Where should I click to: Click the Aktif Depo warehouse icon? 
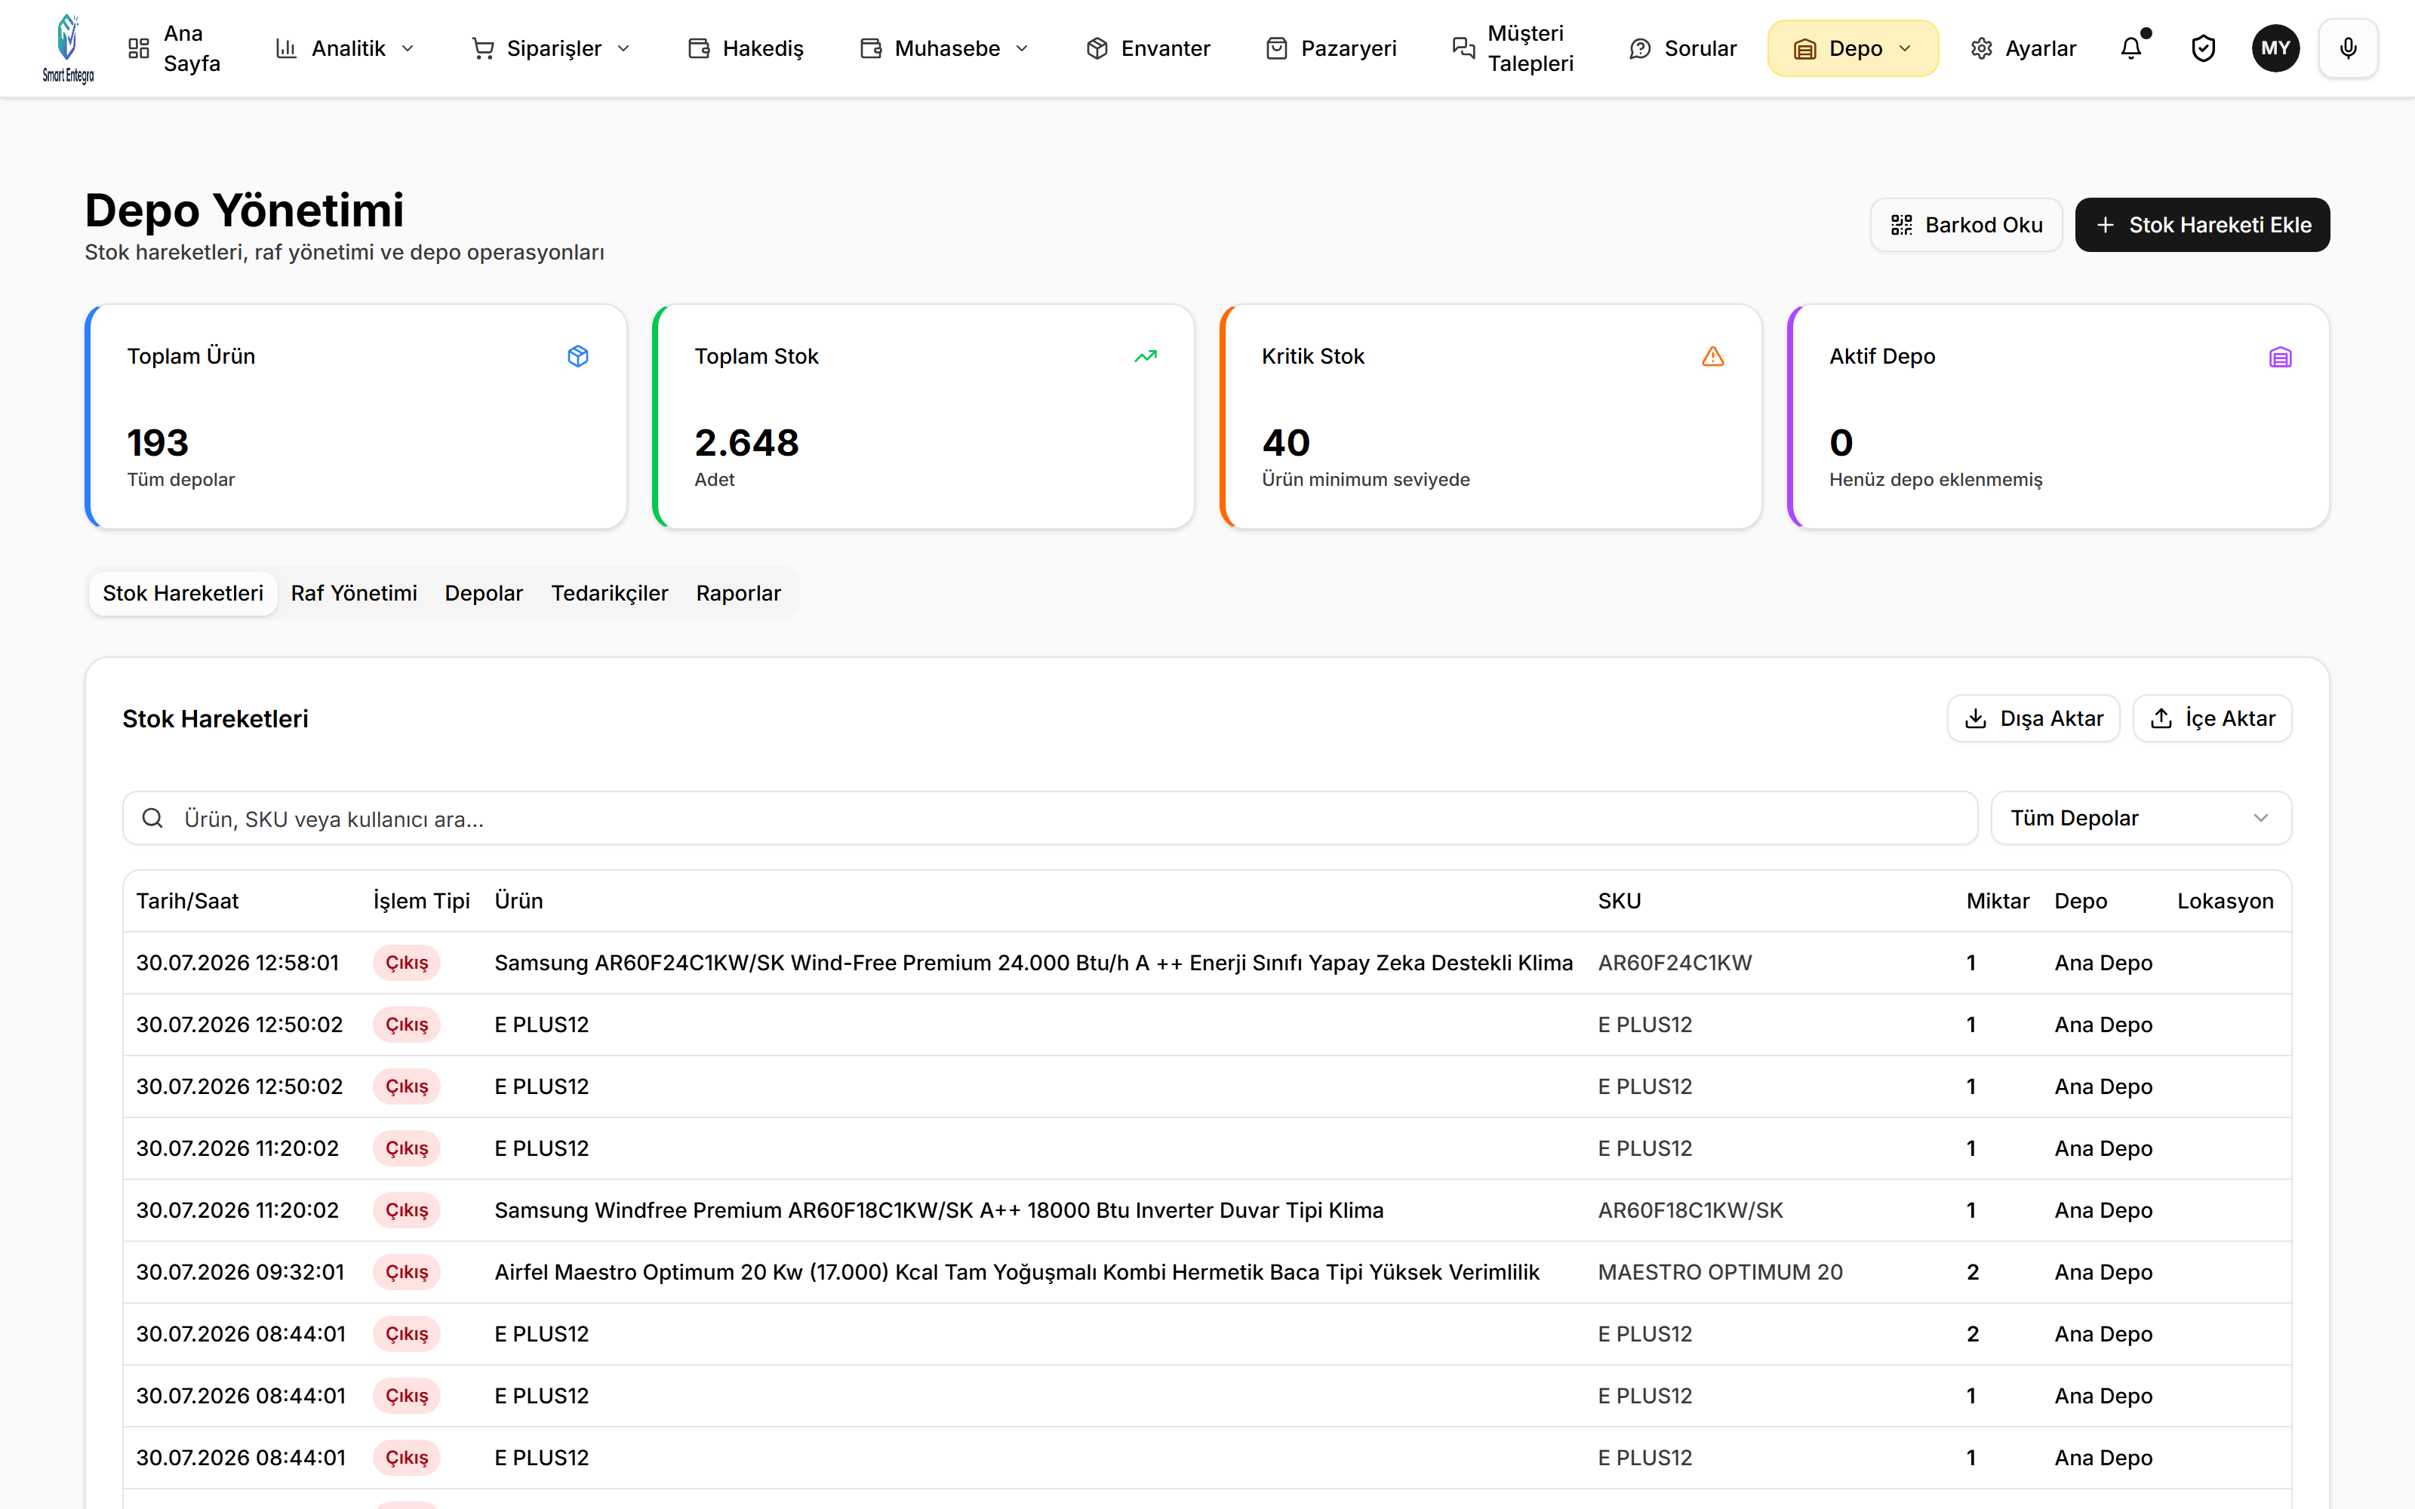coord(2280,356)
